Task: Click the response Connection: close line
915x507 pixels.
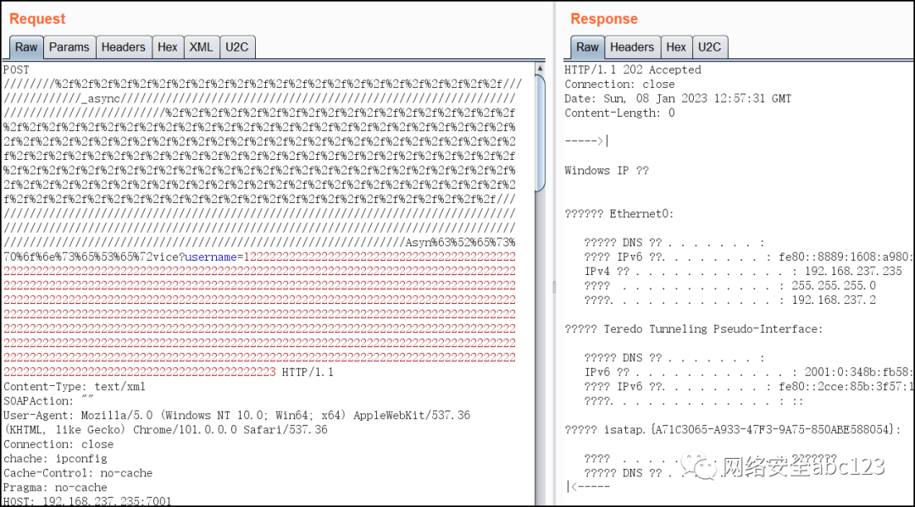Action: click(619, 85)
